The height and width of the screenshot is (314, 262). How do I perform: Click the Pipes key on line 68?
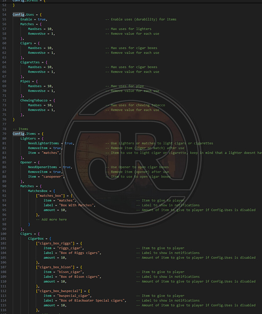point(25,81)
